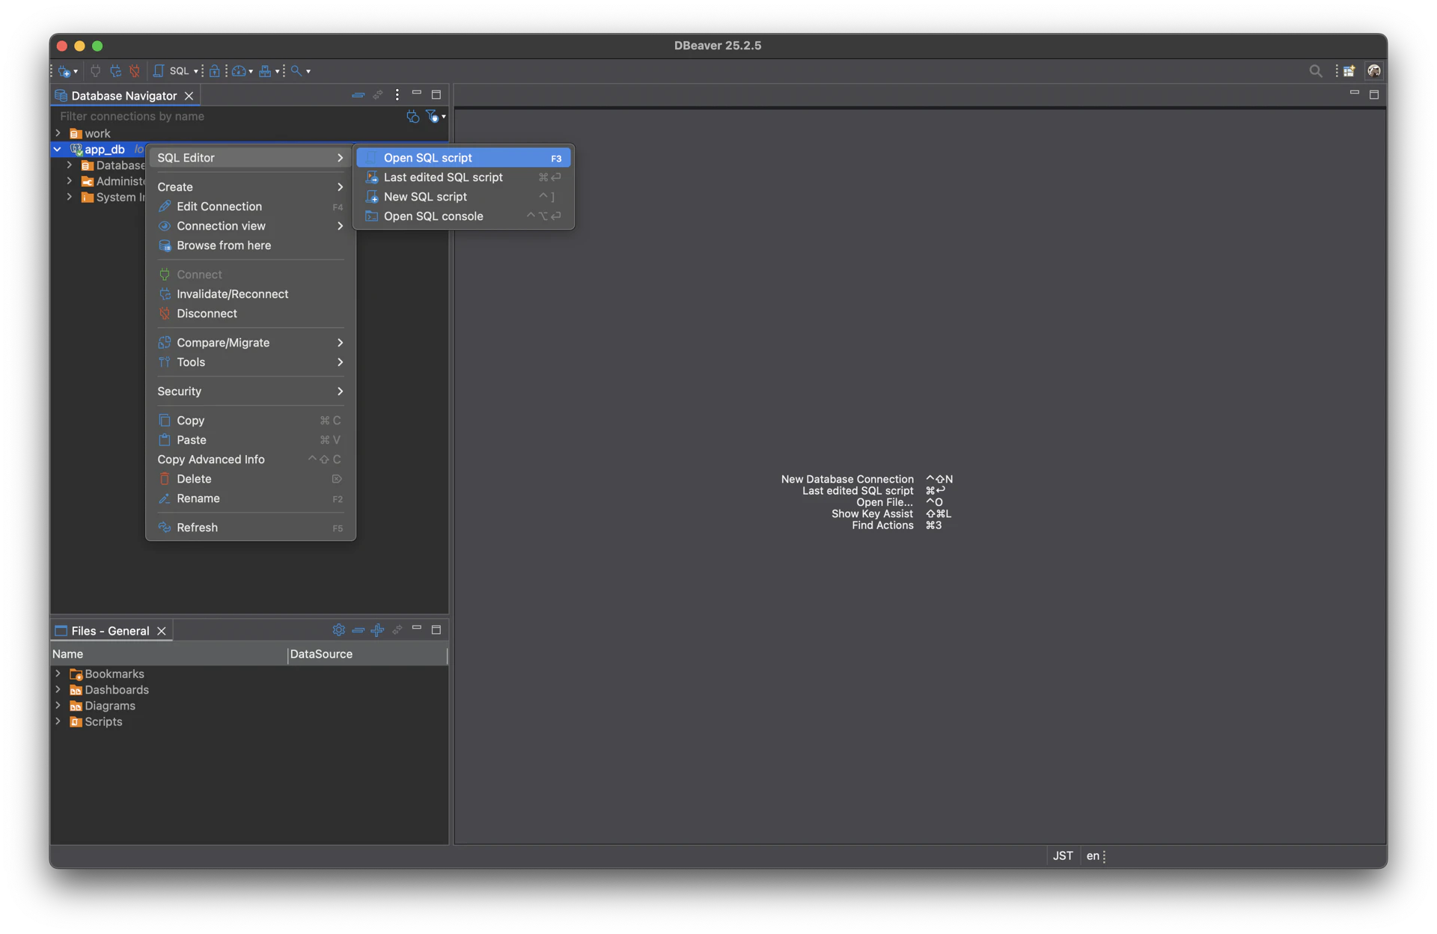Image resolution: width=1437 pixels, height=934 pixels.
Task: Expand the Diagrams folder
Action: pos(58,706)
